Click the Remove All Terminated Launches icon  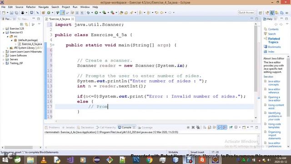click(x=198, y=128)
